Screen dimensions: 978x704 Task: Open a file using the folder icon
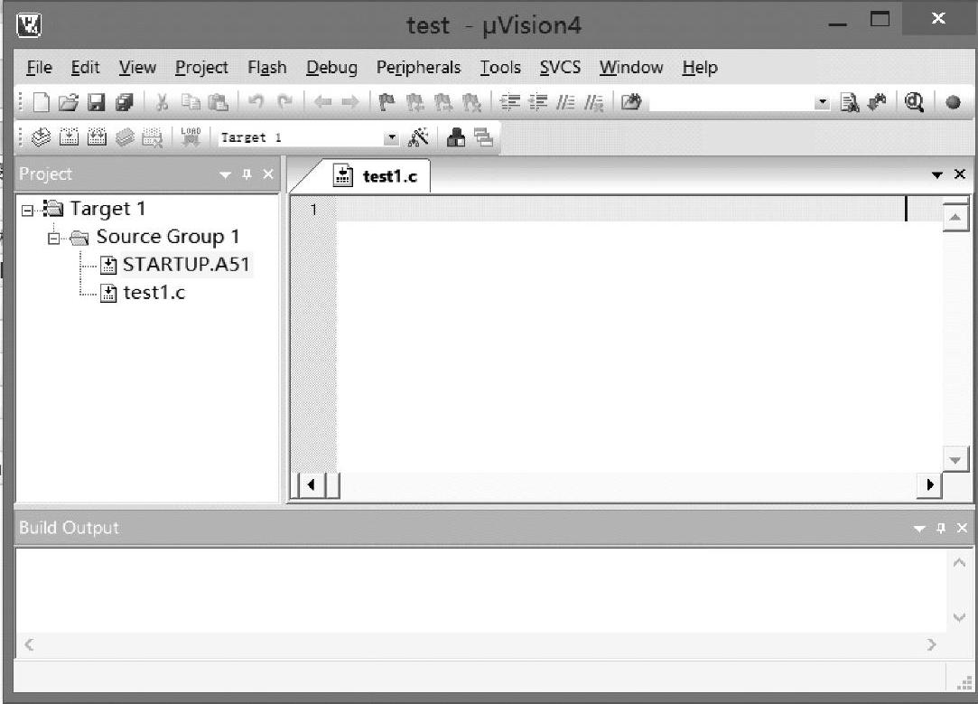click(x=69, y=102)
